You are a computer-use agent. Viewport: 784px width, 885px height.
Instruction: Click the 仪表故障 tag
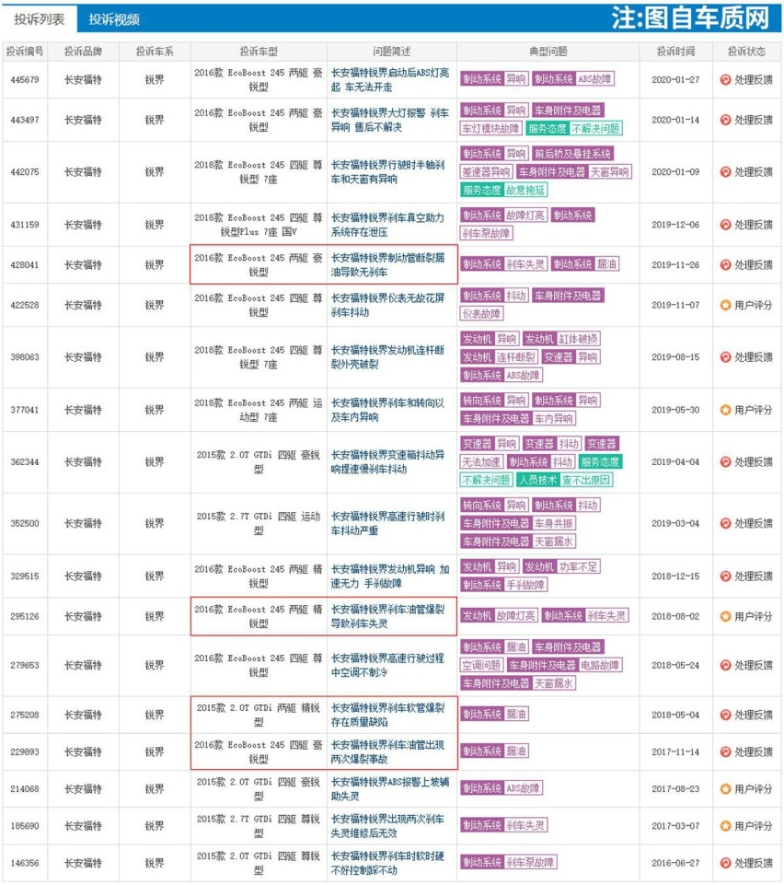[x=481, y=314]
